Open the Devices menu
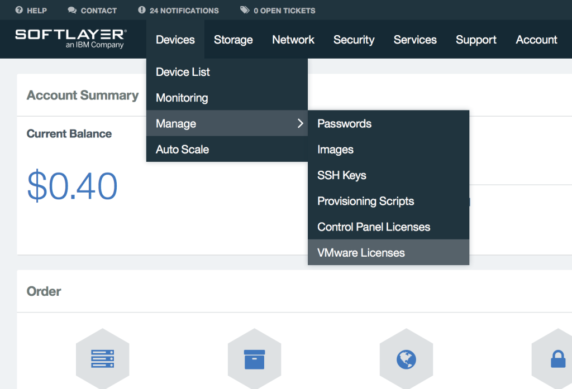 pyautogui.click(x=175, y=40)
